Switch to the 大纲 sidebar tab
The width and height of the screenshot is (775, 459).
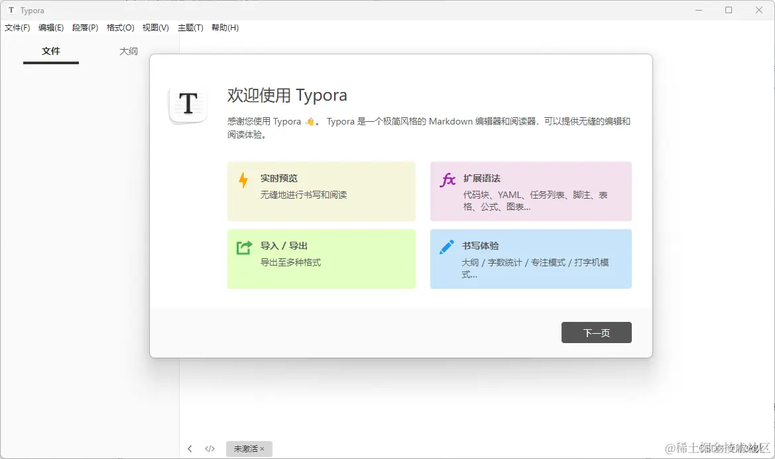coord(129,51)
